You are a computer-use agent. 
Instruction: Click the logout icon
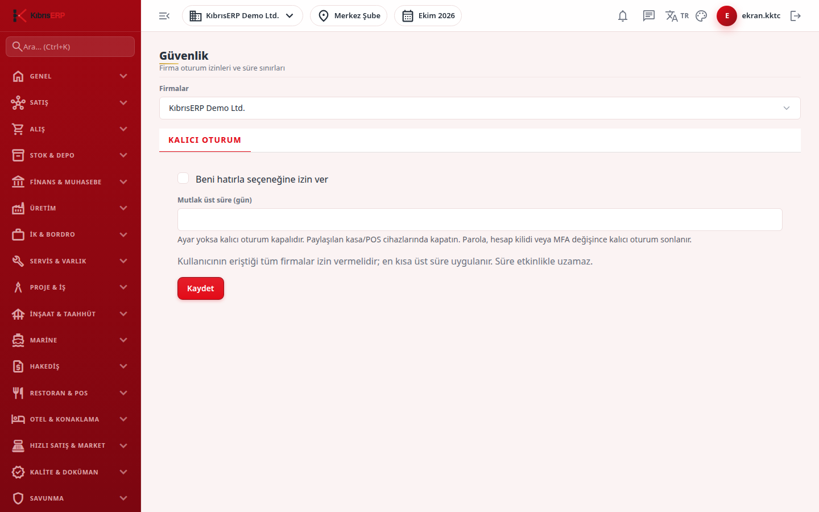pyautogui.click(x=796, y=16)
